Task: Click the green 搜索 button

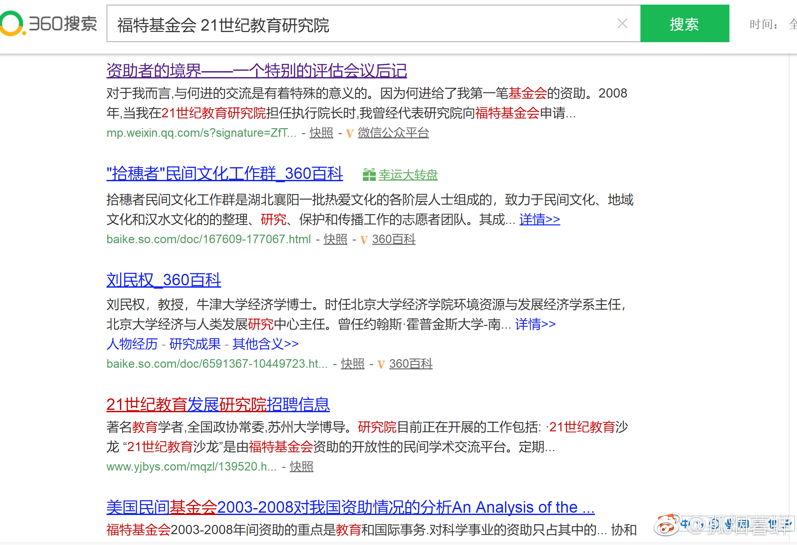Action: [685, 24]
